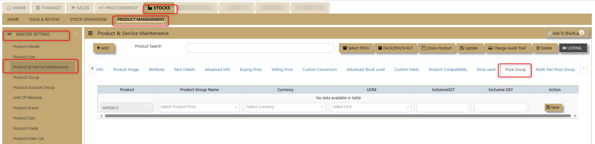The image size is (595, 144).
Task: Open the Change Audit Trail
Action: click(507, 48)
